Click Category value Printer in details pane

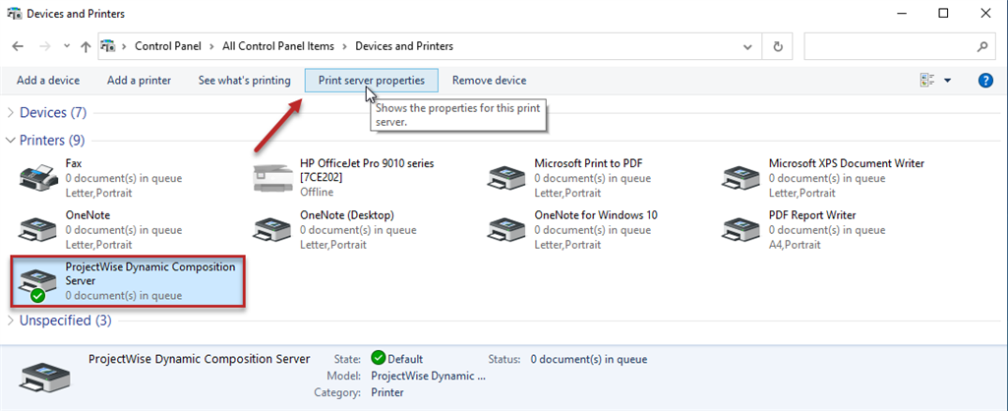(x=387, y=391)
